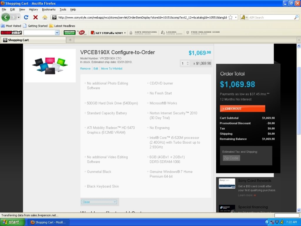
Task: Click GET STOPzilla NOW! toolbar button
Action: 108,33
